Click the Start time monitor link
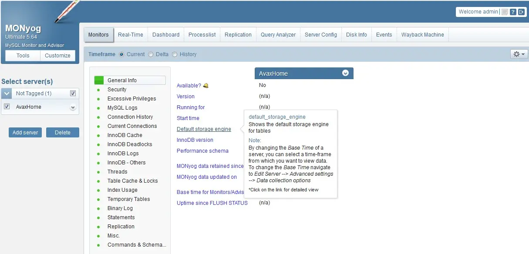The width and height of the screenshot is (529, 254). click(188, 118)
